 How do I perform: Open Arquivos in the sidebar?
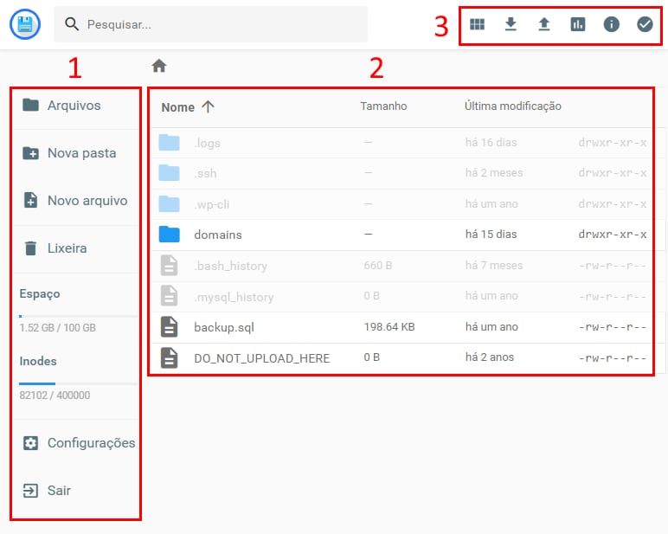click(x=74, y=106)
